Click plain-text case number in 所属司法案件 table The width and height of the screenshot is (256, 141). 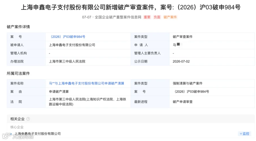(191, 92)
